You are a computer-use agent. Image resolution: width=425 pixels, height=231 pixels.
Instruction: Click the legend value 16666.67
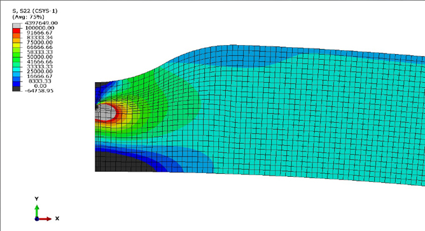click(x=39, y=76)
